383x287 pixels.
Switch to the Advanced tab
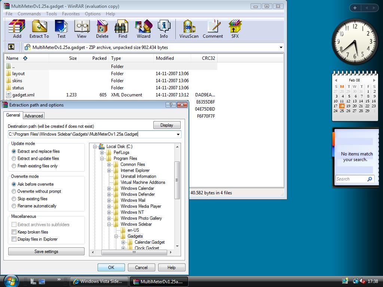point(34,116)
